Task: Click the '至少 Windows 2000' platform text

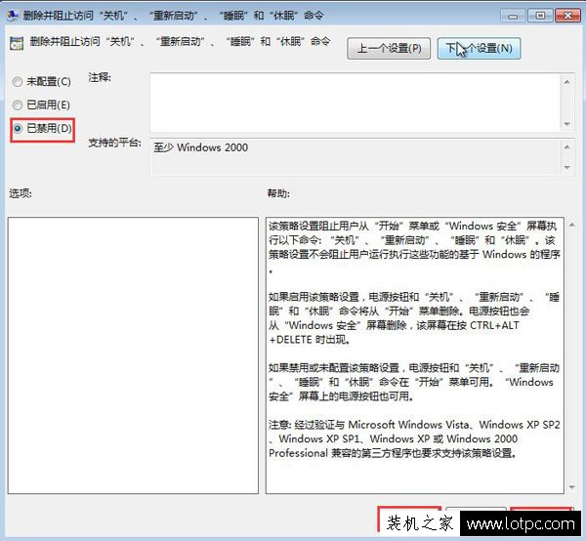Action: 200,147
